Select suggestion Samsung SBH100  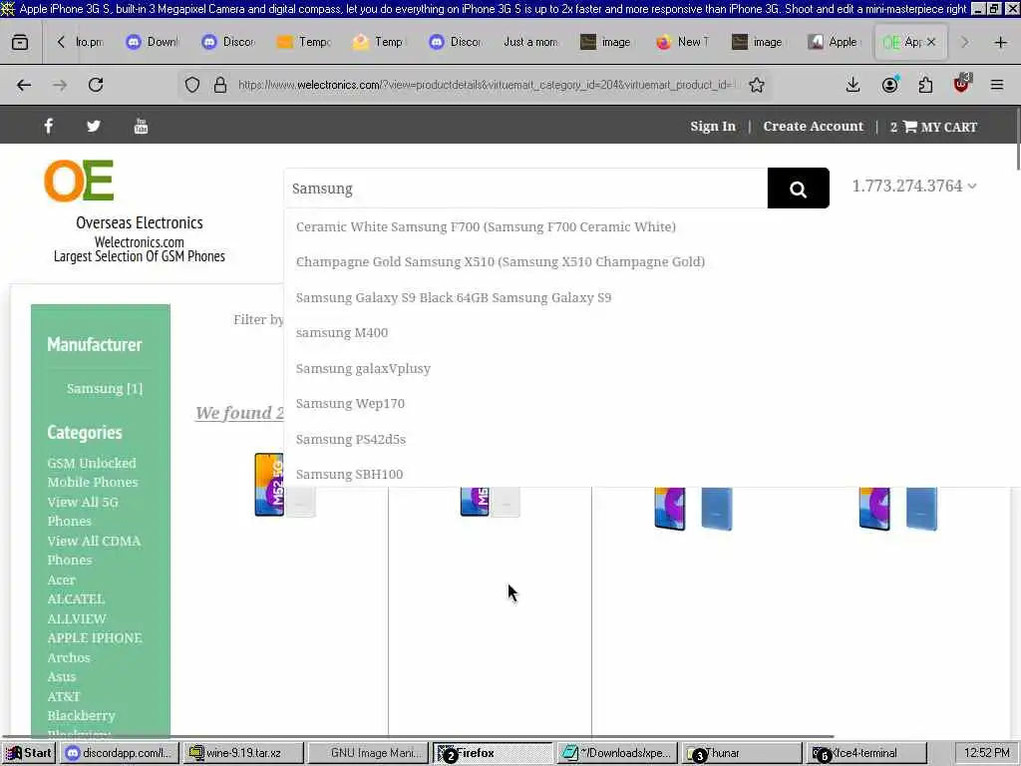pyautogui.click(x=349, y=474)
